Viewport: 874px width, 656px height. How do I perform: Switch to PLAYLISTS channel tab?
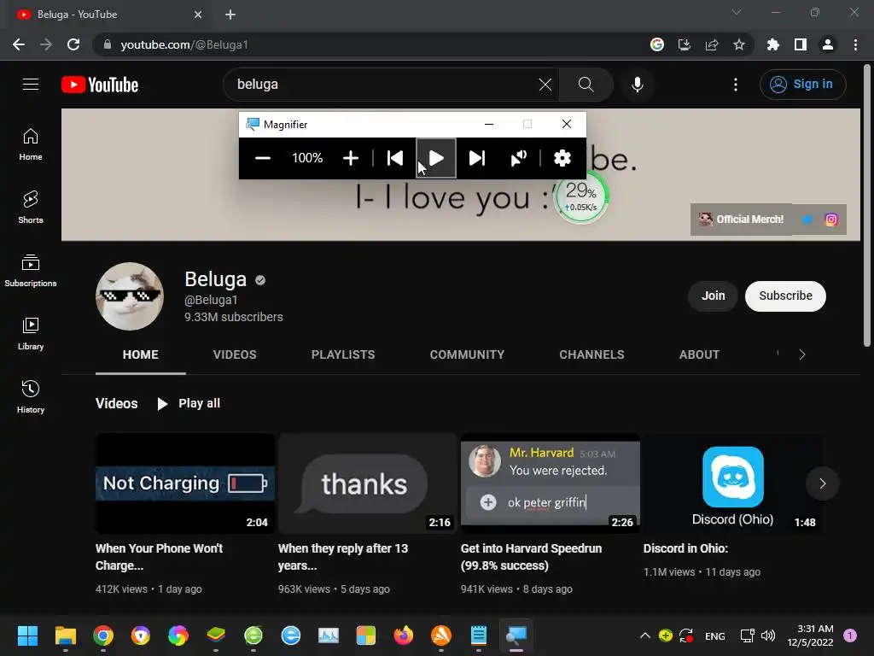343,354
